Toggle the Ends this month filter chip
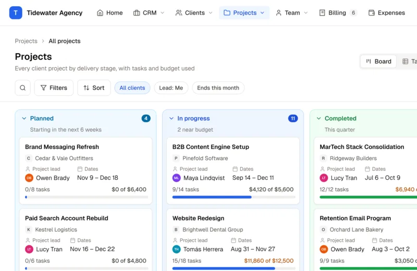The image size is (417, 271). (218, 88)
